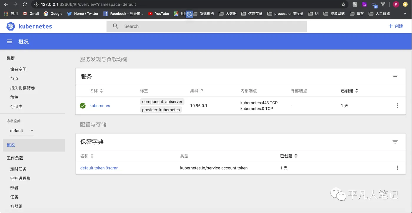Image resolution: width=412 pixels, height=213 pixels.
Task: Open the Google bookmark
Action: 53,14
